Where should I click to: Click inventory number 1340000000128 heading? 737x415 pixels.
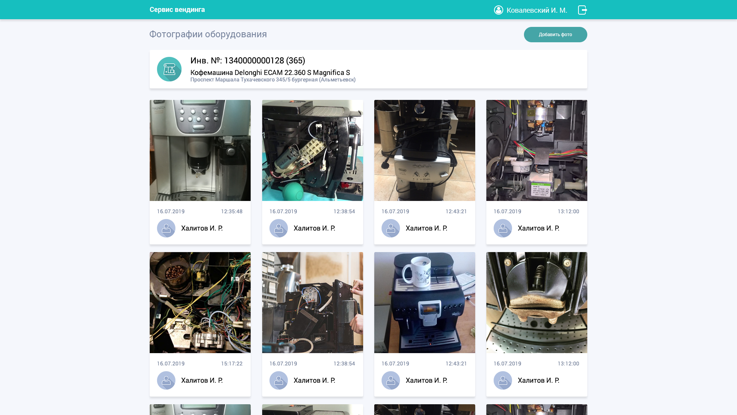pyautogui.click(x=248, y=60)
